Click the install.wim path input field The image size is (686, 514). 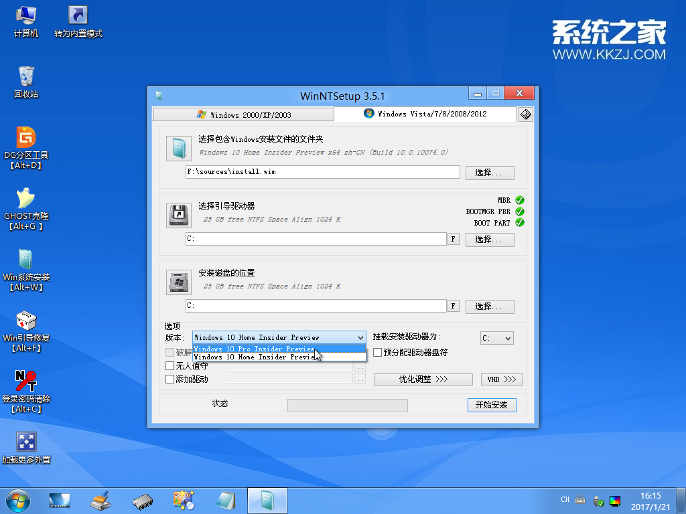[x=322, y=172]
